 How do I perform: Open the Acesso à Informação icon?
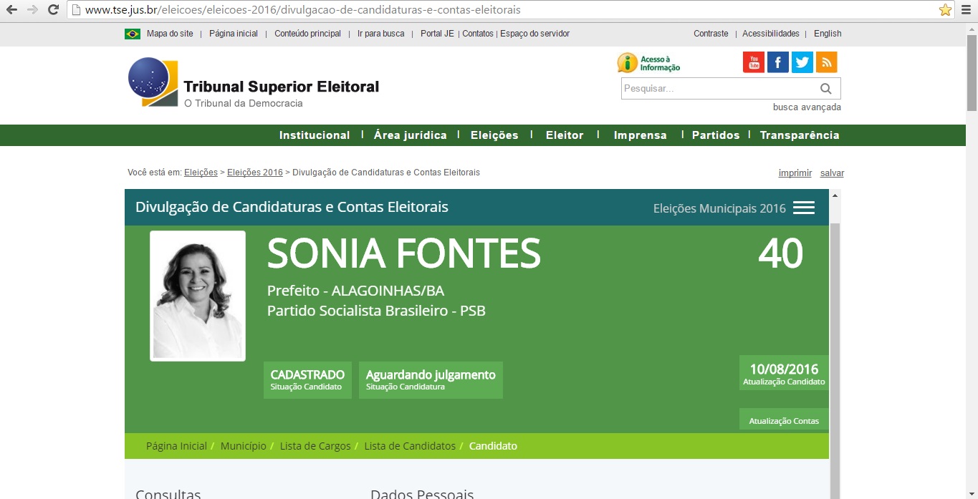(x=648, y=63)
